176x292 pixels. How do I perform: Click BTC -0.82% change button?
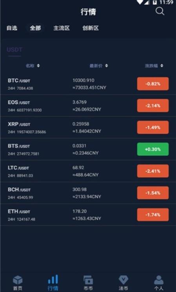(153, 84)
